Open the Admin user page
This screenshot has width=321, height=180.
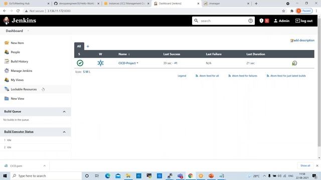282,21
